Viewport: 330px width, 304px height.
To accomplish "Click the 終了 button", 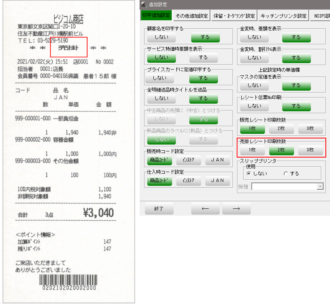I will coord(159,209).
